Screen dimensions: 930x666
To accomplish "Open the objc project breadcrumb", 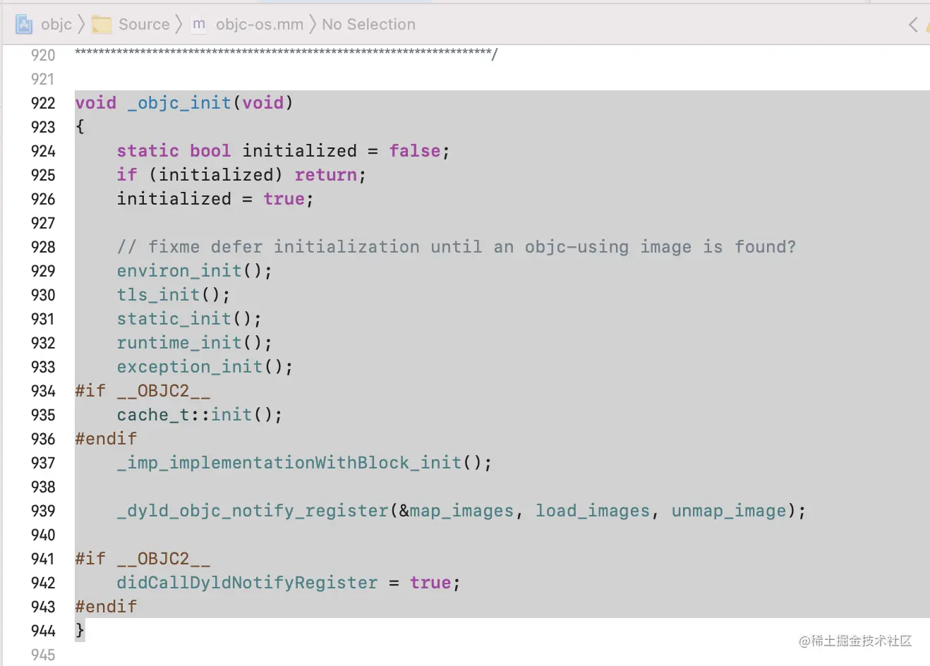I will pyautogui.click(x=56, y=25).
